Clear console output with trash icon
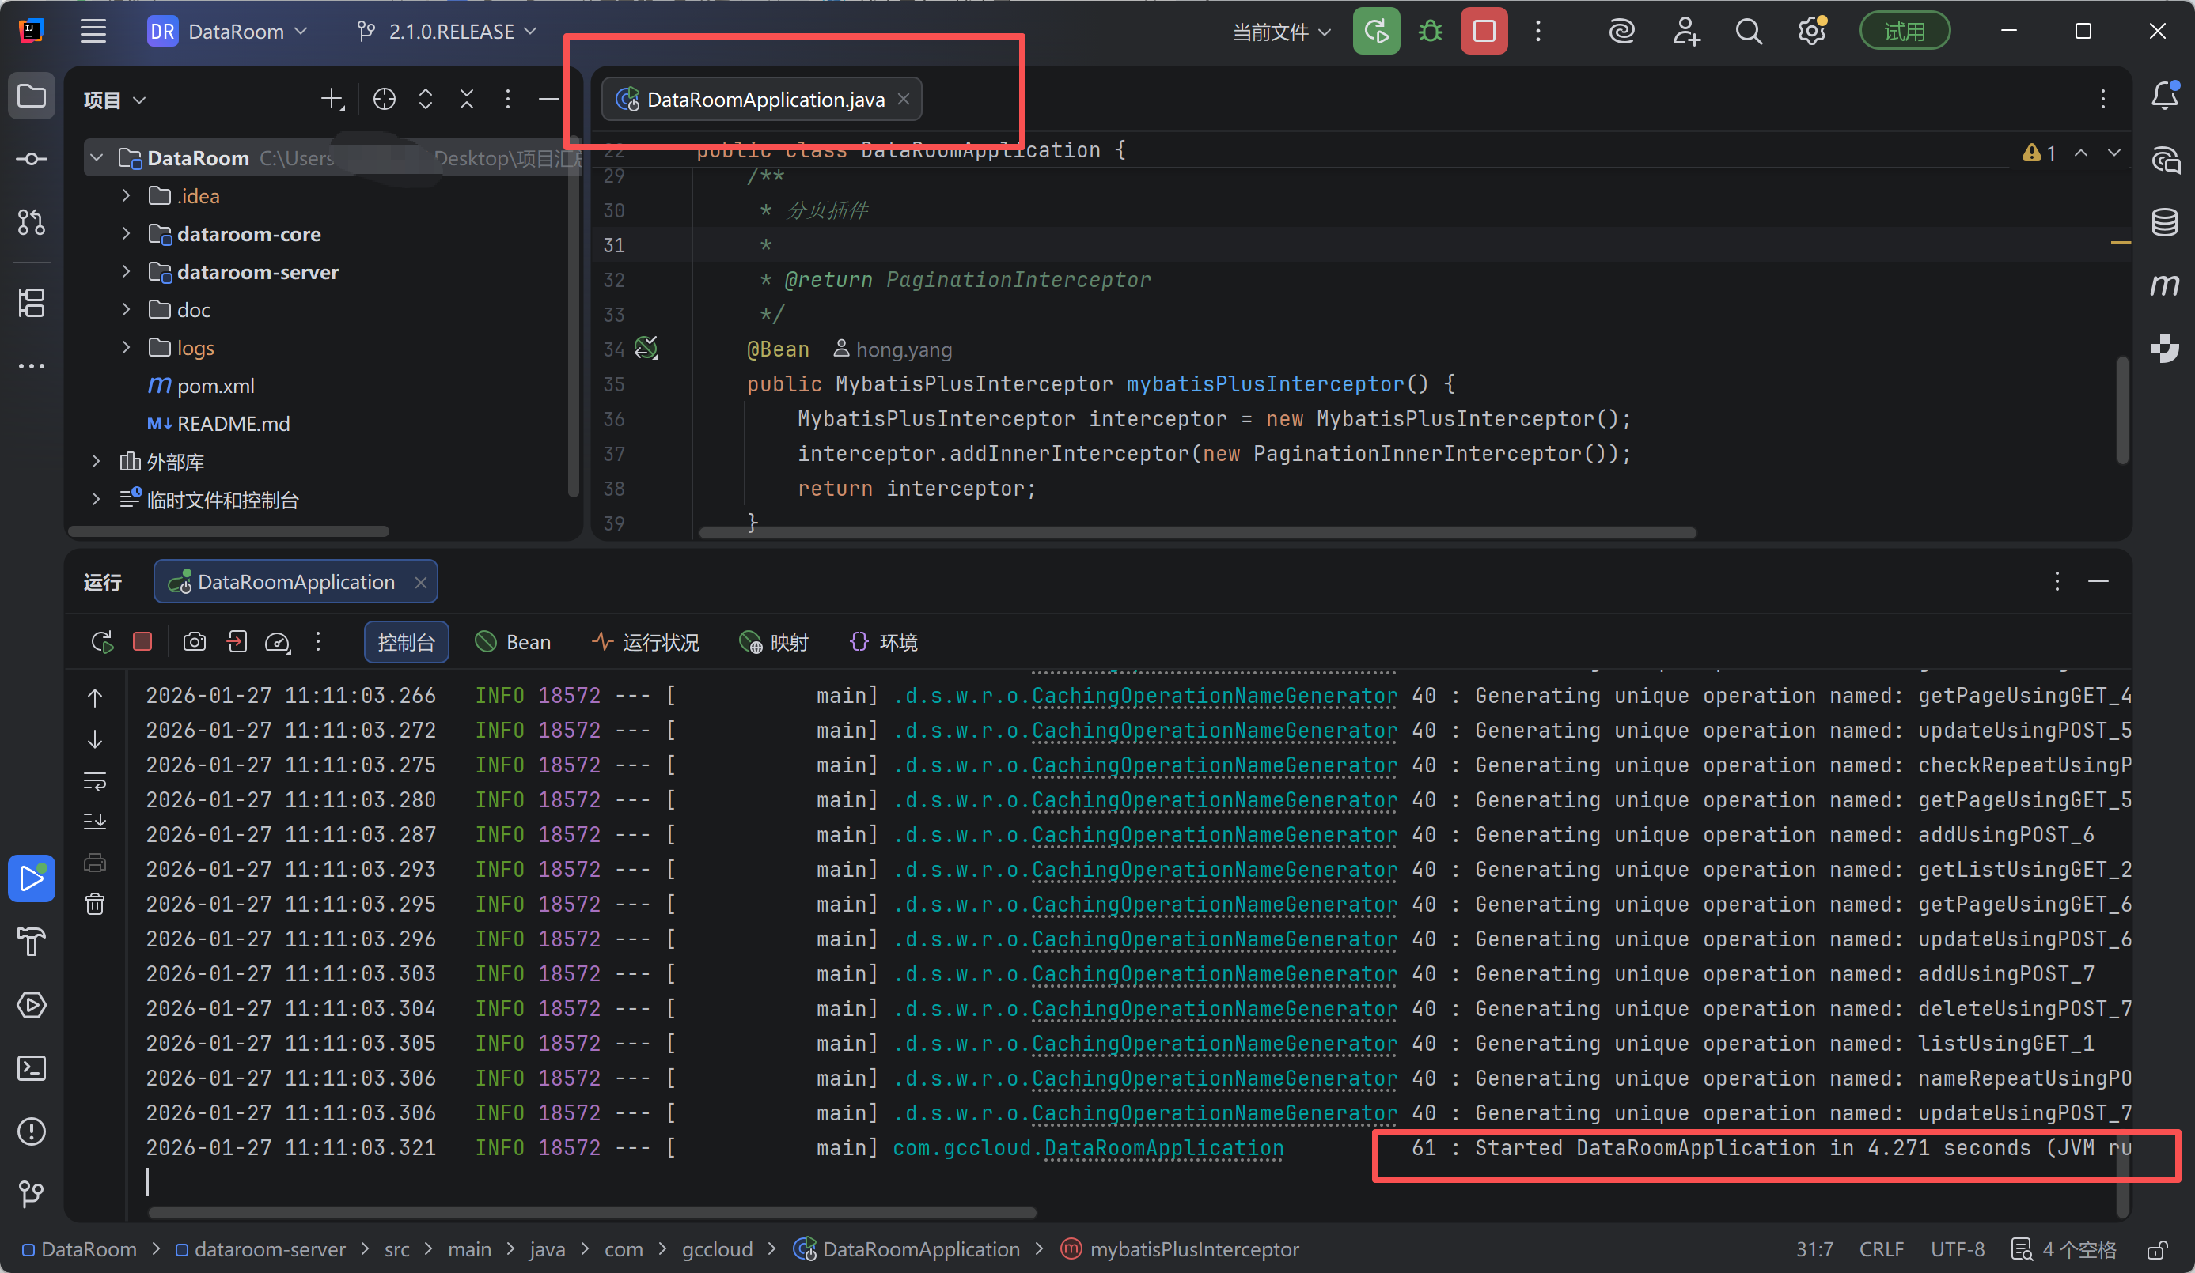Viewport: 2195px width, 1273px height. tap(95, 904)
